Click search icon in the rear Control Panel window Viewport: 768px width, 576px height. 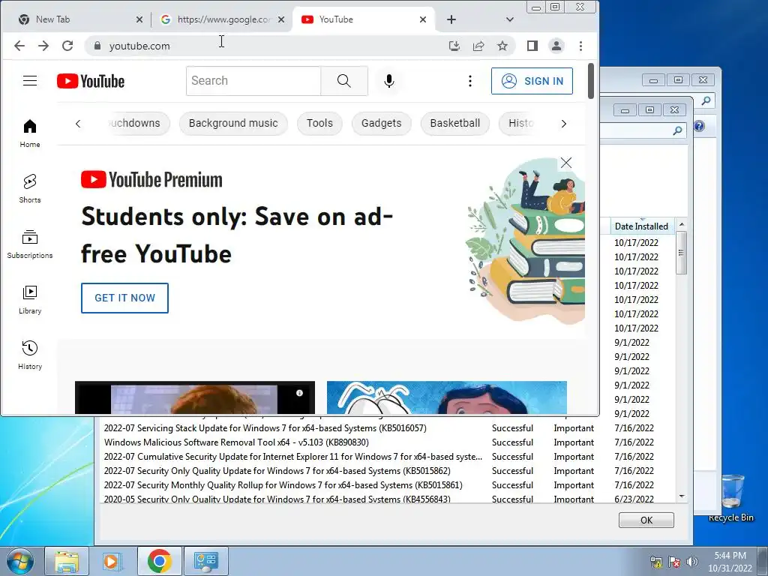click(x=706, y=101)
